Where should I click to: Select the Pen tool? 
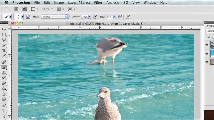pyautogui.click(x=4, y=105)
